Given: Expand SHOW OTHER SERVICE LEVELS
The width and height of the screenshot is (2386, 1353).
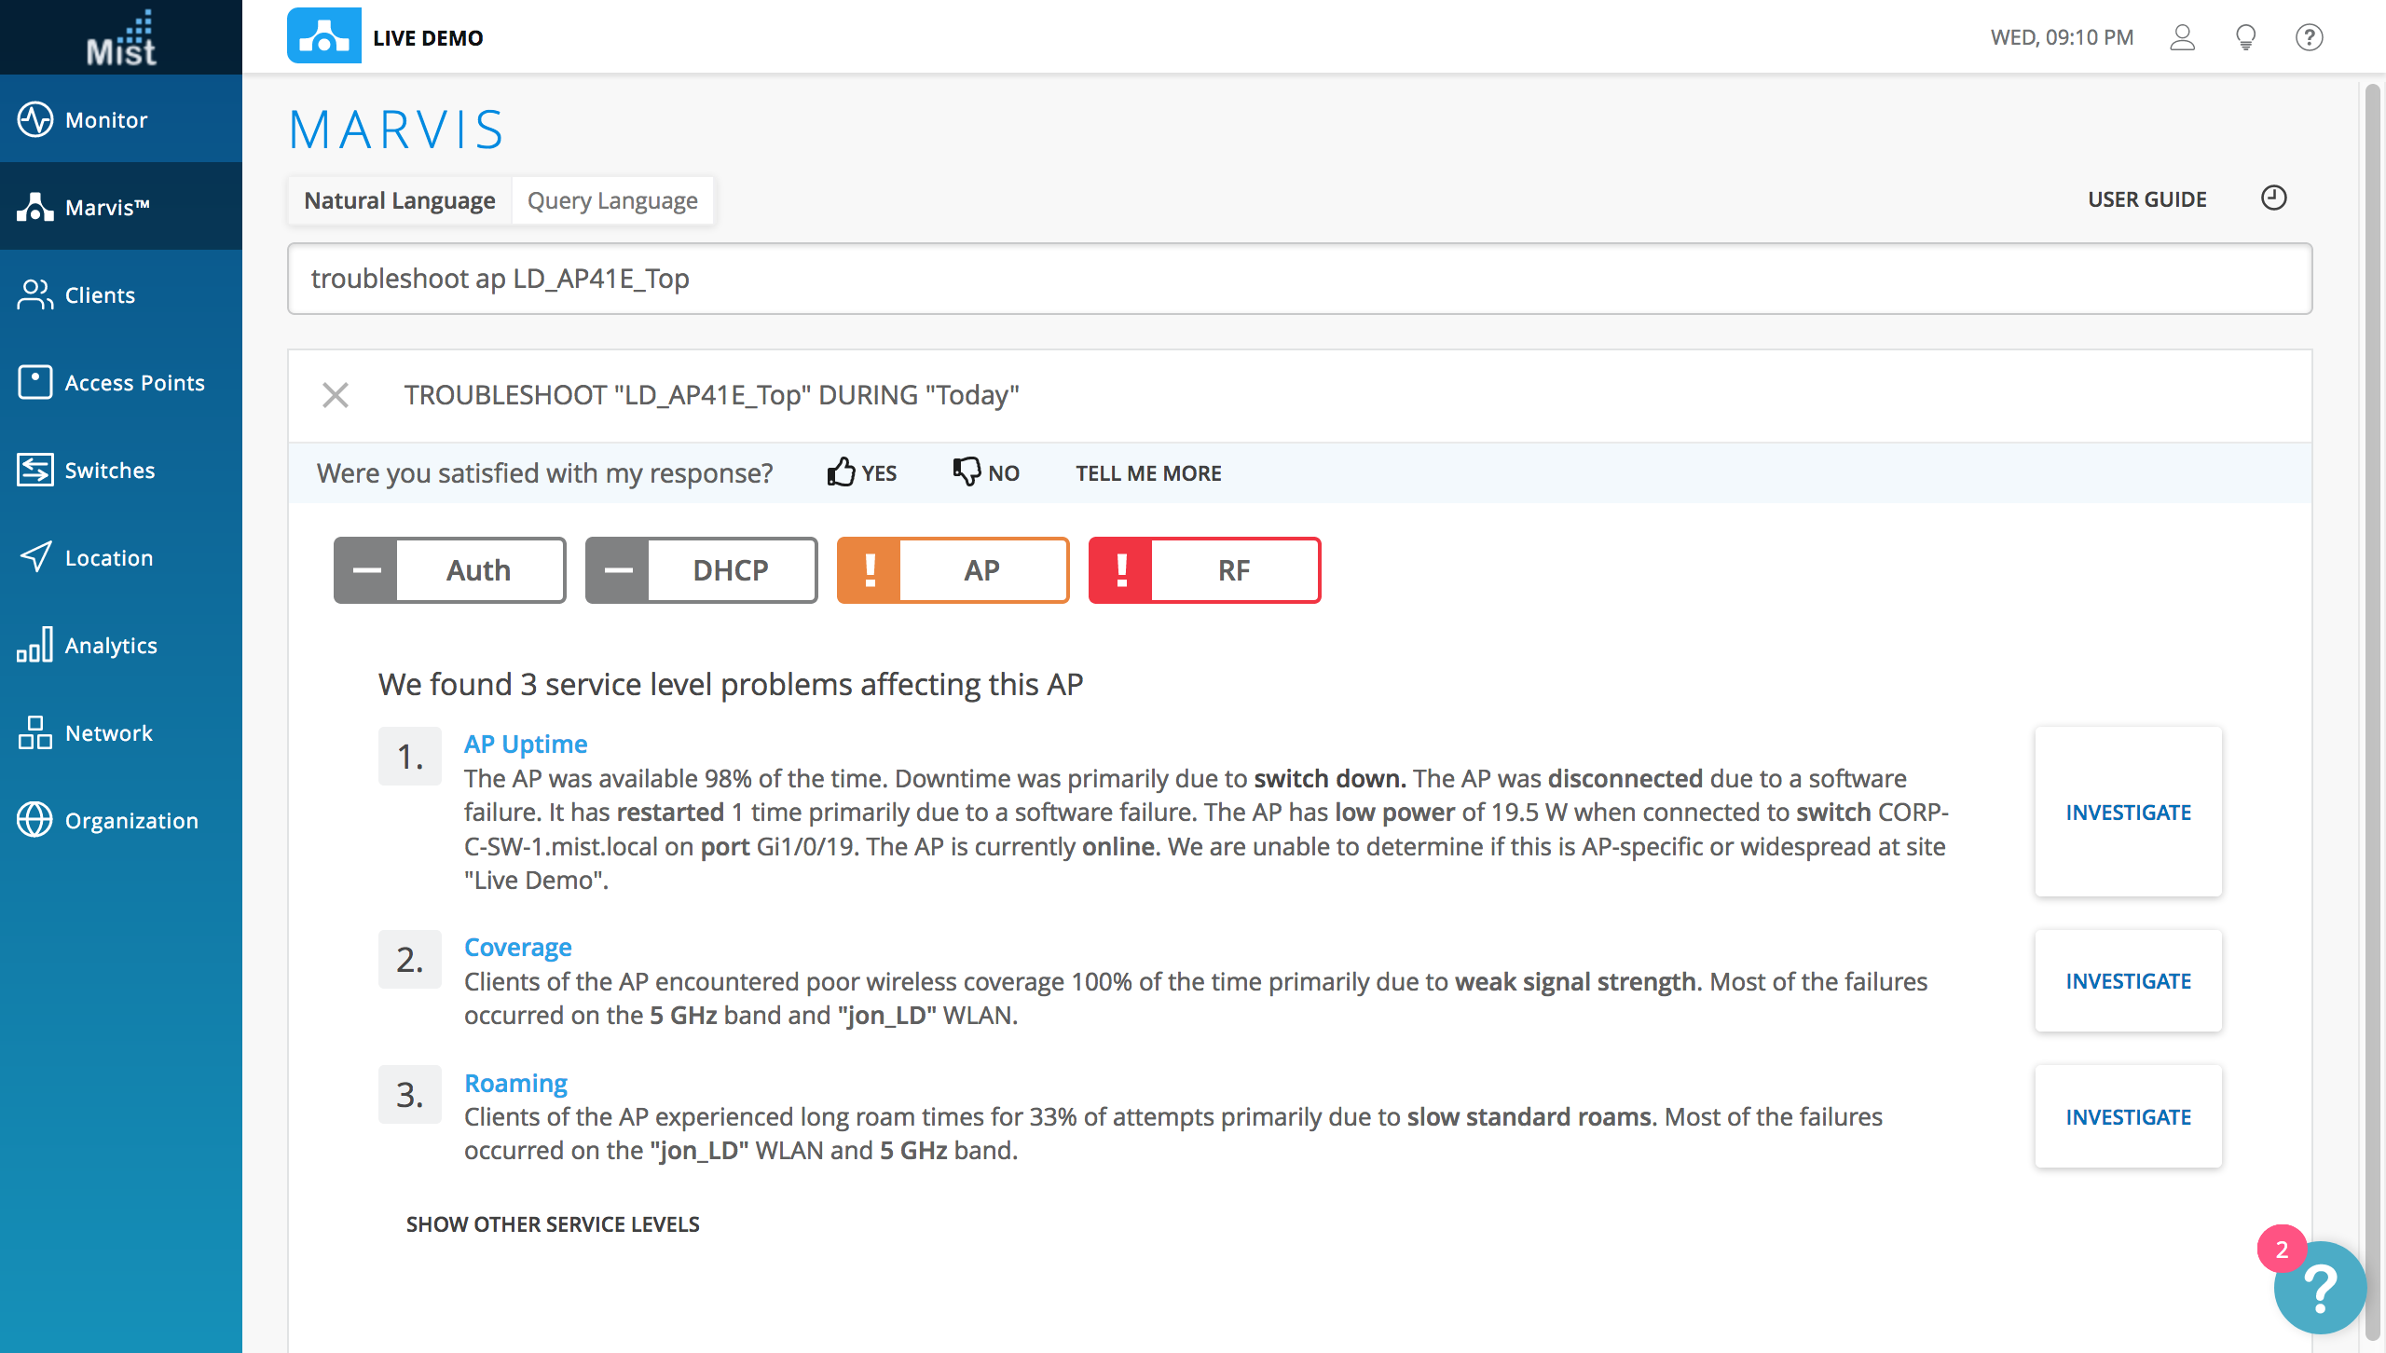Looking at the screenshot, I should (553, 1224).
